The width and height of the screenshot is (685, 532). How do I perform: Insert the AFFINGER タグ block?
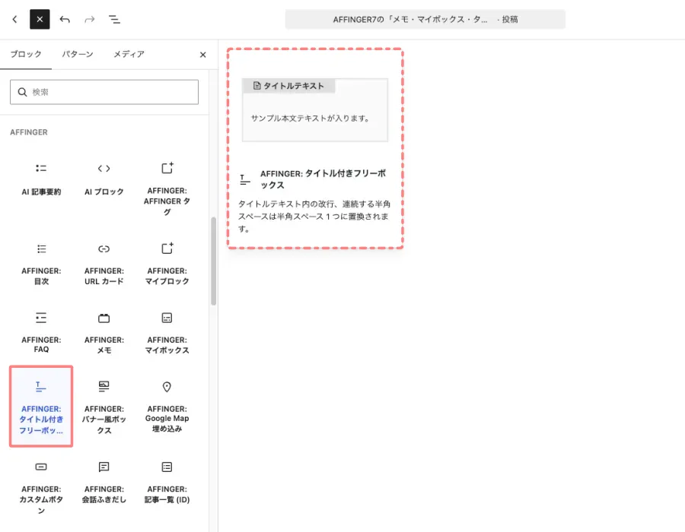[167, 188]
